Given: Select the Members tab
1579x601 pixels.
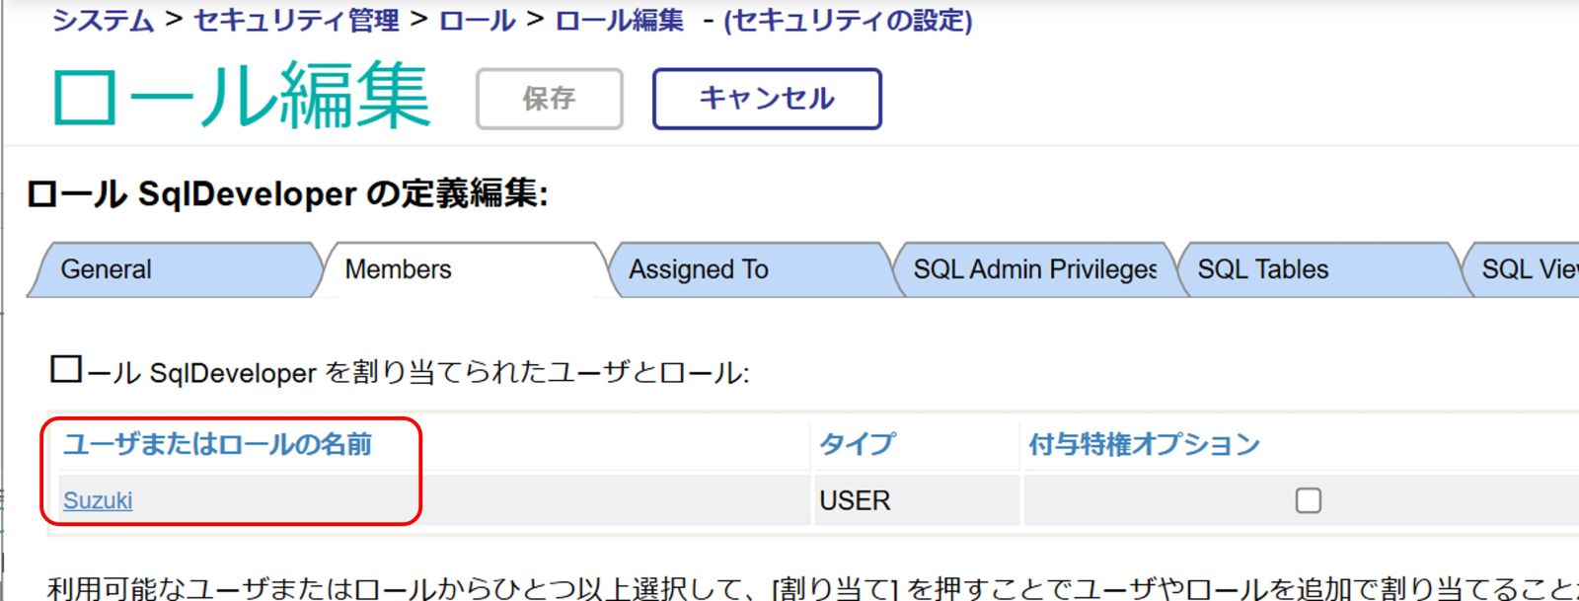Looking at the screenshot, I should pos(399,269).
